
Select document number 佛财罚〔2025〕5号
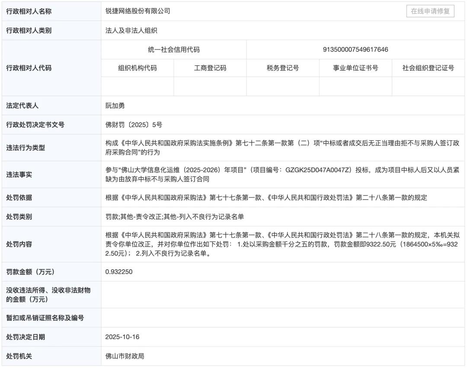[x=134, y=125]
